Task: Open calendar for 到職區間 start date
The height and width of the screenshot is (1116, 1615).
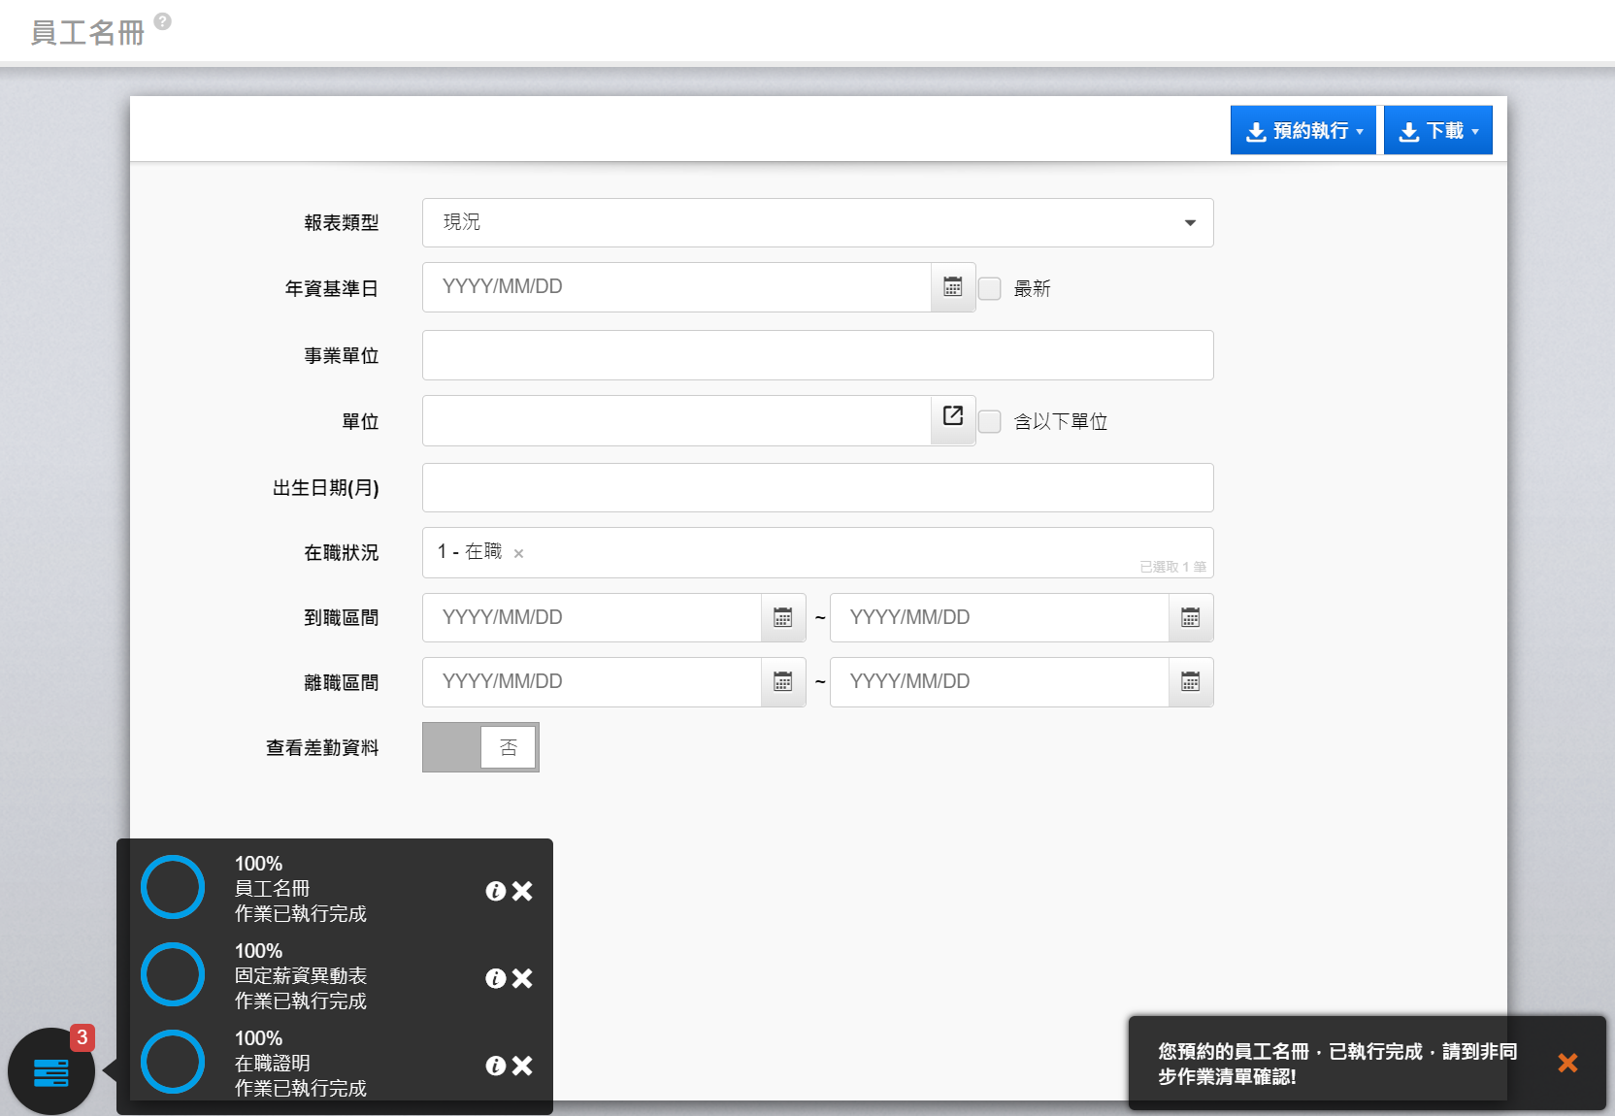Action: (782, 618)
